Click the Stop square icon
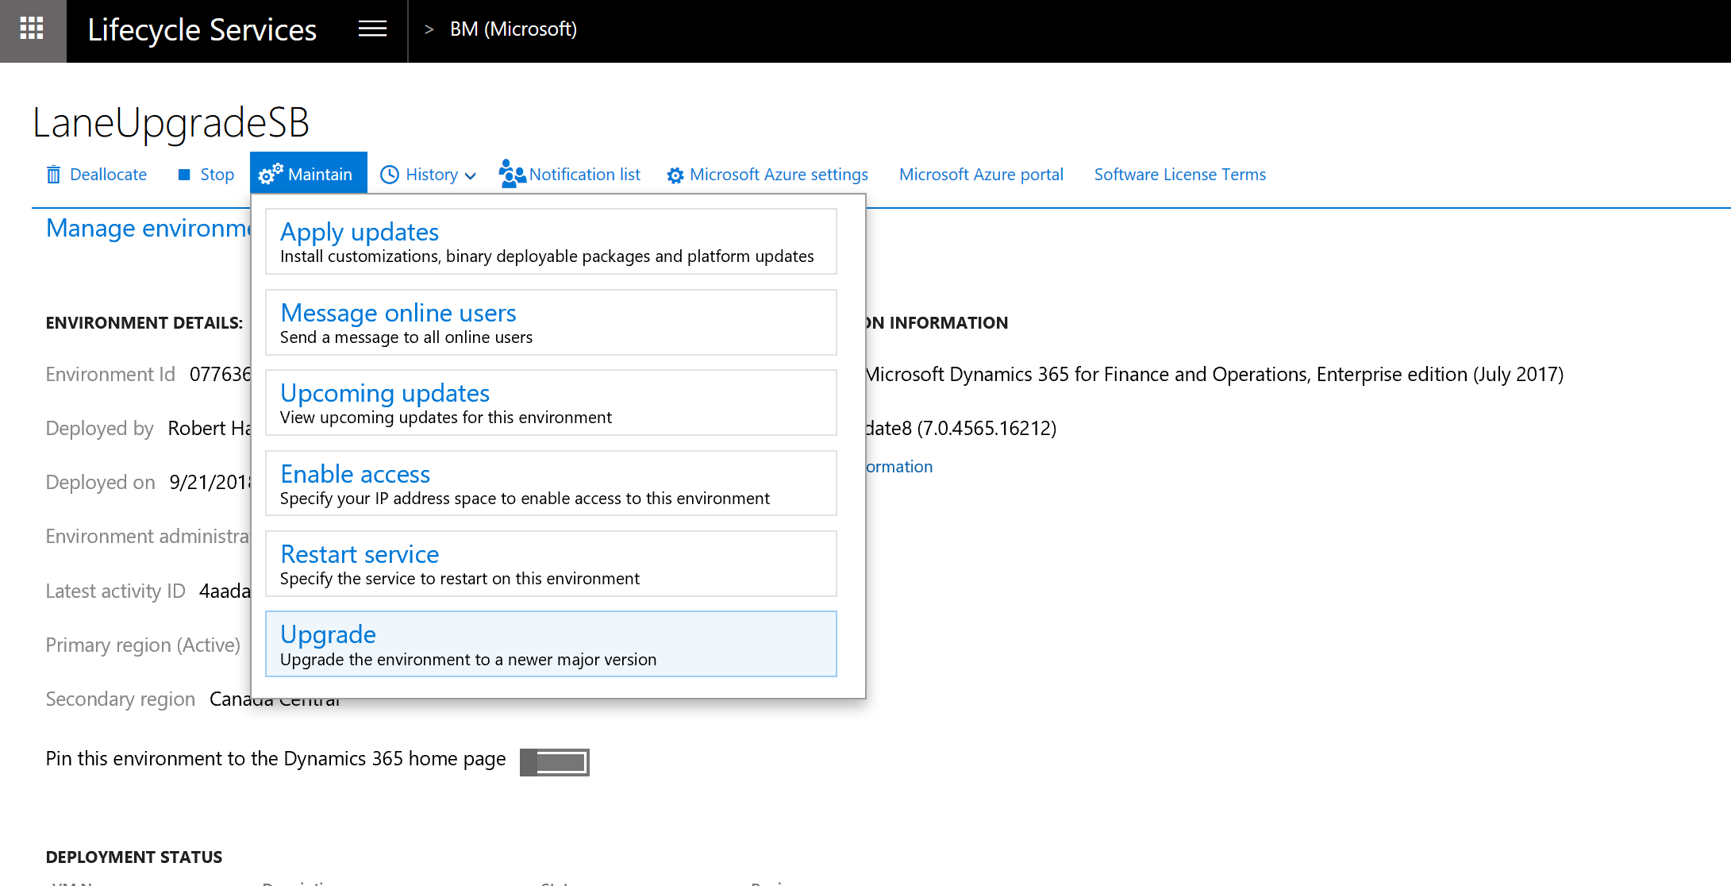This screenshot has width=1731, height=886. click(x=184, y=174)
